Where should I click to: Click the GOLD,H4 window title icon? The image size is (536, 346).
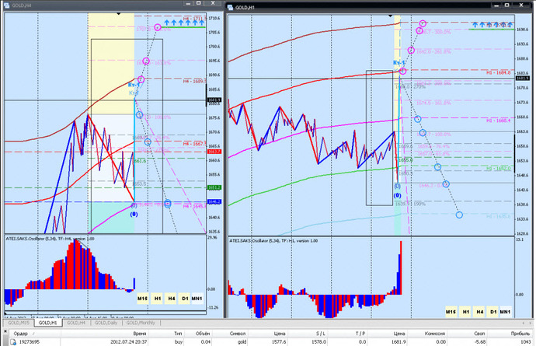6,5
